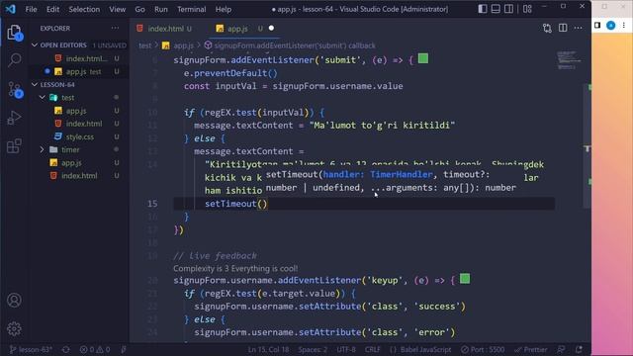633x356 pixels.
Task: Place cursor inside setTimeout() parentheses
Action: click(x=262, y=204)
